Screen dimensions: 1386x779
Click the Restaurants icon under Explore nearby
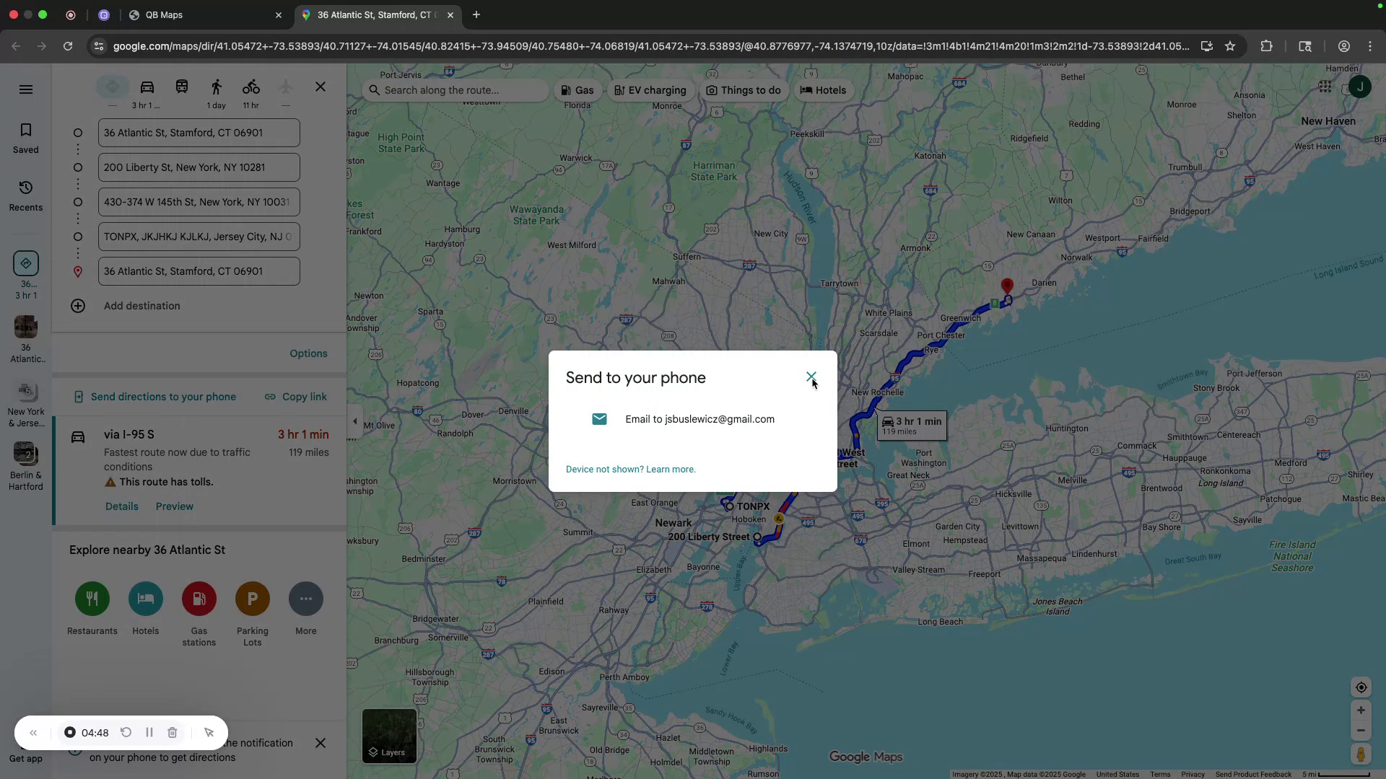(x=92, y=599)
